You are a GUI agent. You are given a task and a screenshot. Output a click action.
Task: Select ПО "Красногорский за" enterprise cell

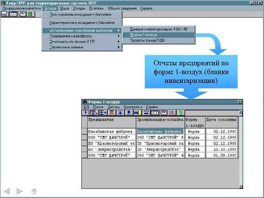111,143
